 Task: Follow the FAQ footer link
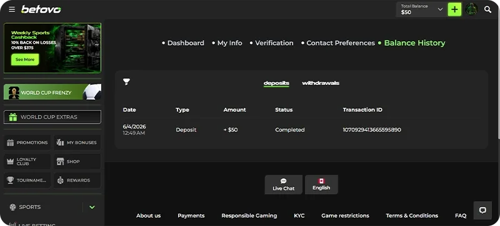461,215
